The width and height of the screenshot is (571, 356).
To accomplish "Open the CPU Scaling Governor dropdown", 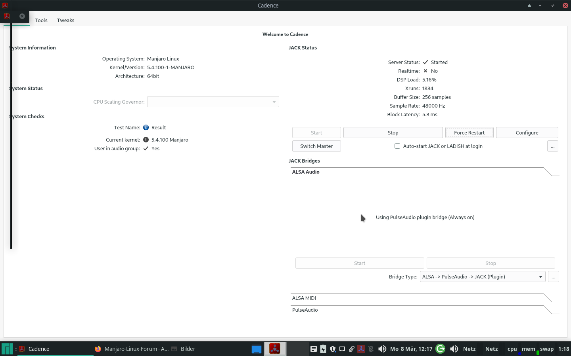I will [213, 102].
